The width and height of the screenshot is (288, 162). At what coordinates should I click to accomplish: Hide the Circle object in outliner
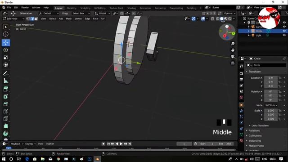(x=284, y=31)
